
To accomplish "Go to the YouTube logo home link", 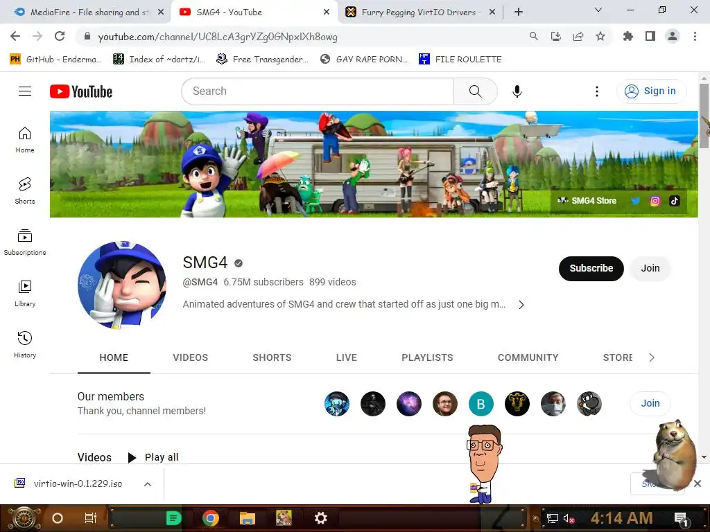I will coord(81,91).
